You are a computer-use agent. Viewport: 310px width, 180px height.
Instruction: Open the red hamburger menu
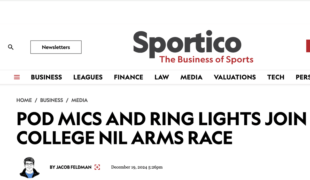tap(17, 77)
